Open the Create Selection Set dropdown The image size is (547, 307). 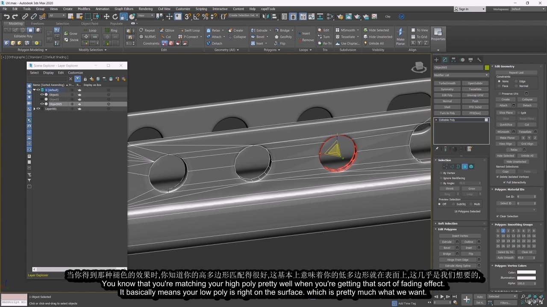click(244, 16)
